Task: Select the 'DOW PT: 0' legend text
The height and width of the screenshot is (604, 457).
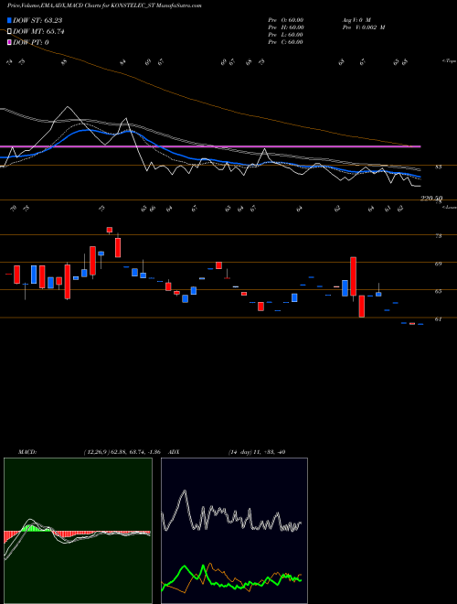Action: click(x=30, y=42)
